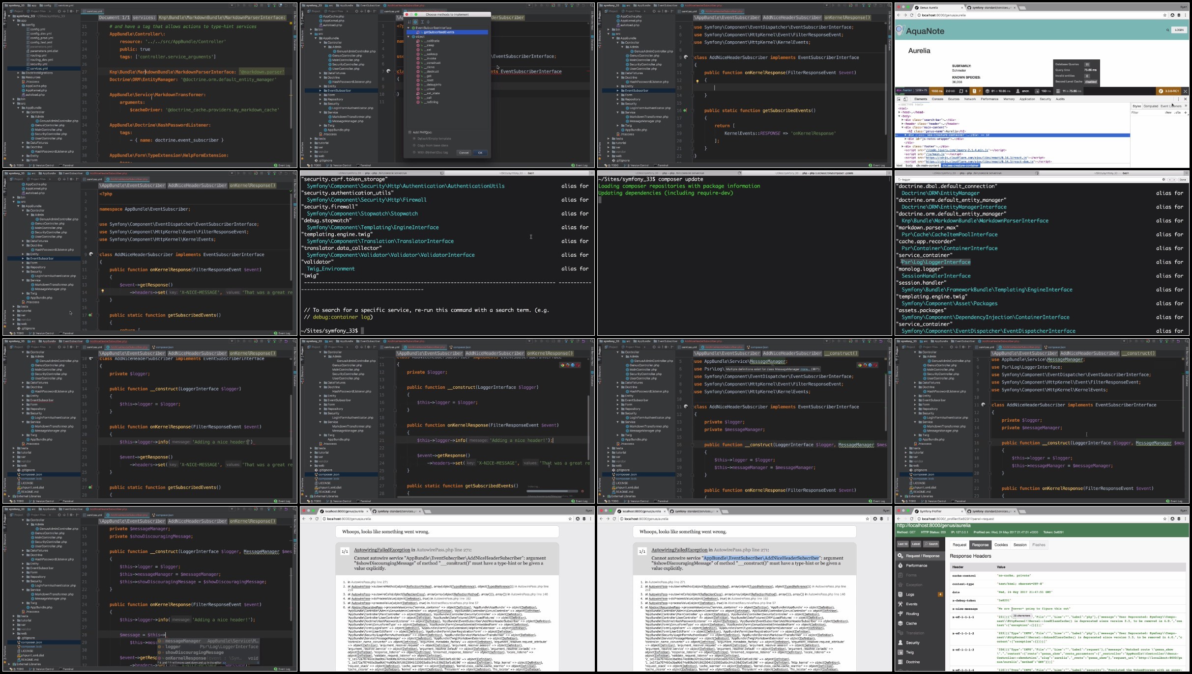Select the DevTools inspect-element picker icon
Viewport: 1192px width, 674px height.
coord(899,99)
